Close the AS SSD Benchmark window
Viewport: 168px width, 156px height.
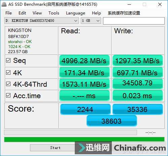(160, 4)
